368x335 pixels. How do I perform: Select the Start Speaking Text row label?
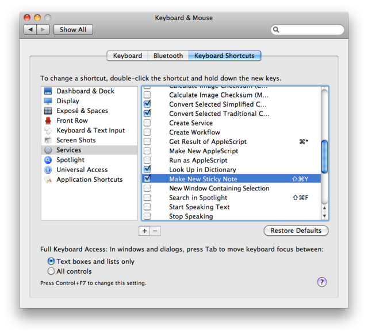coord(200,207)
